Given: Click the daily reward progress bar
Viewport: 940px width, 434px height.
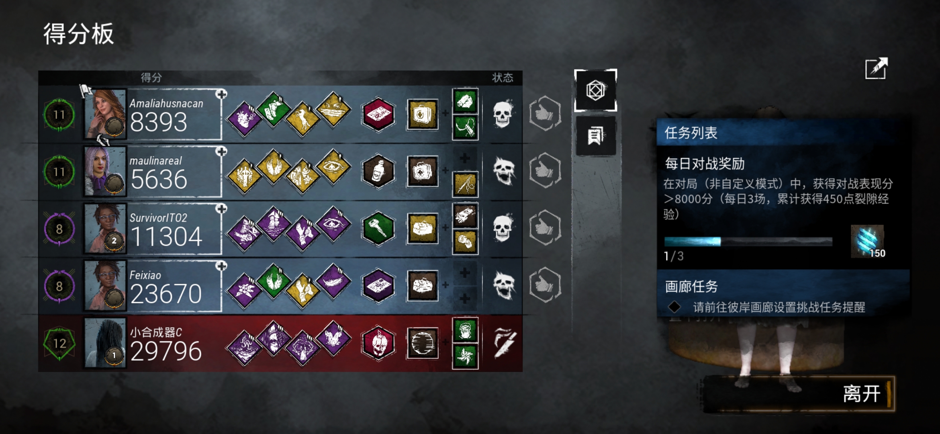Looking at the screenshot, I should click(748, 242).
